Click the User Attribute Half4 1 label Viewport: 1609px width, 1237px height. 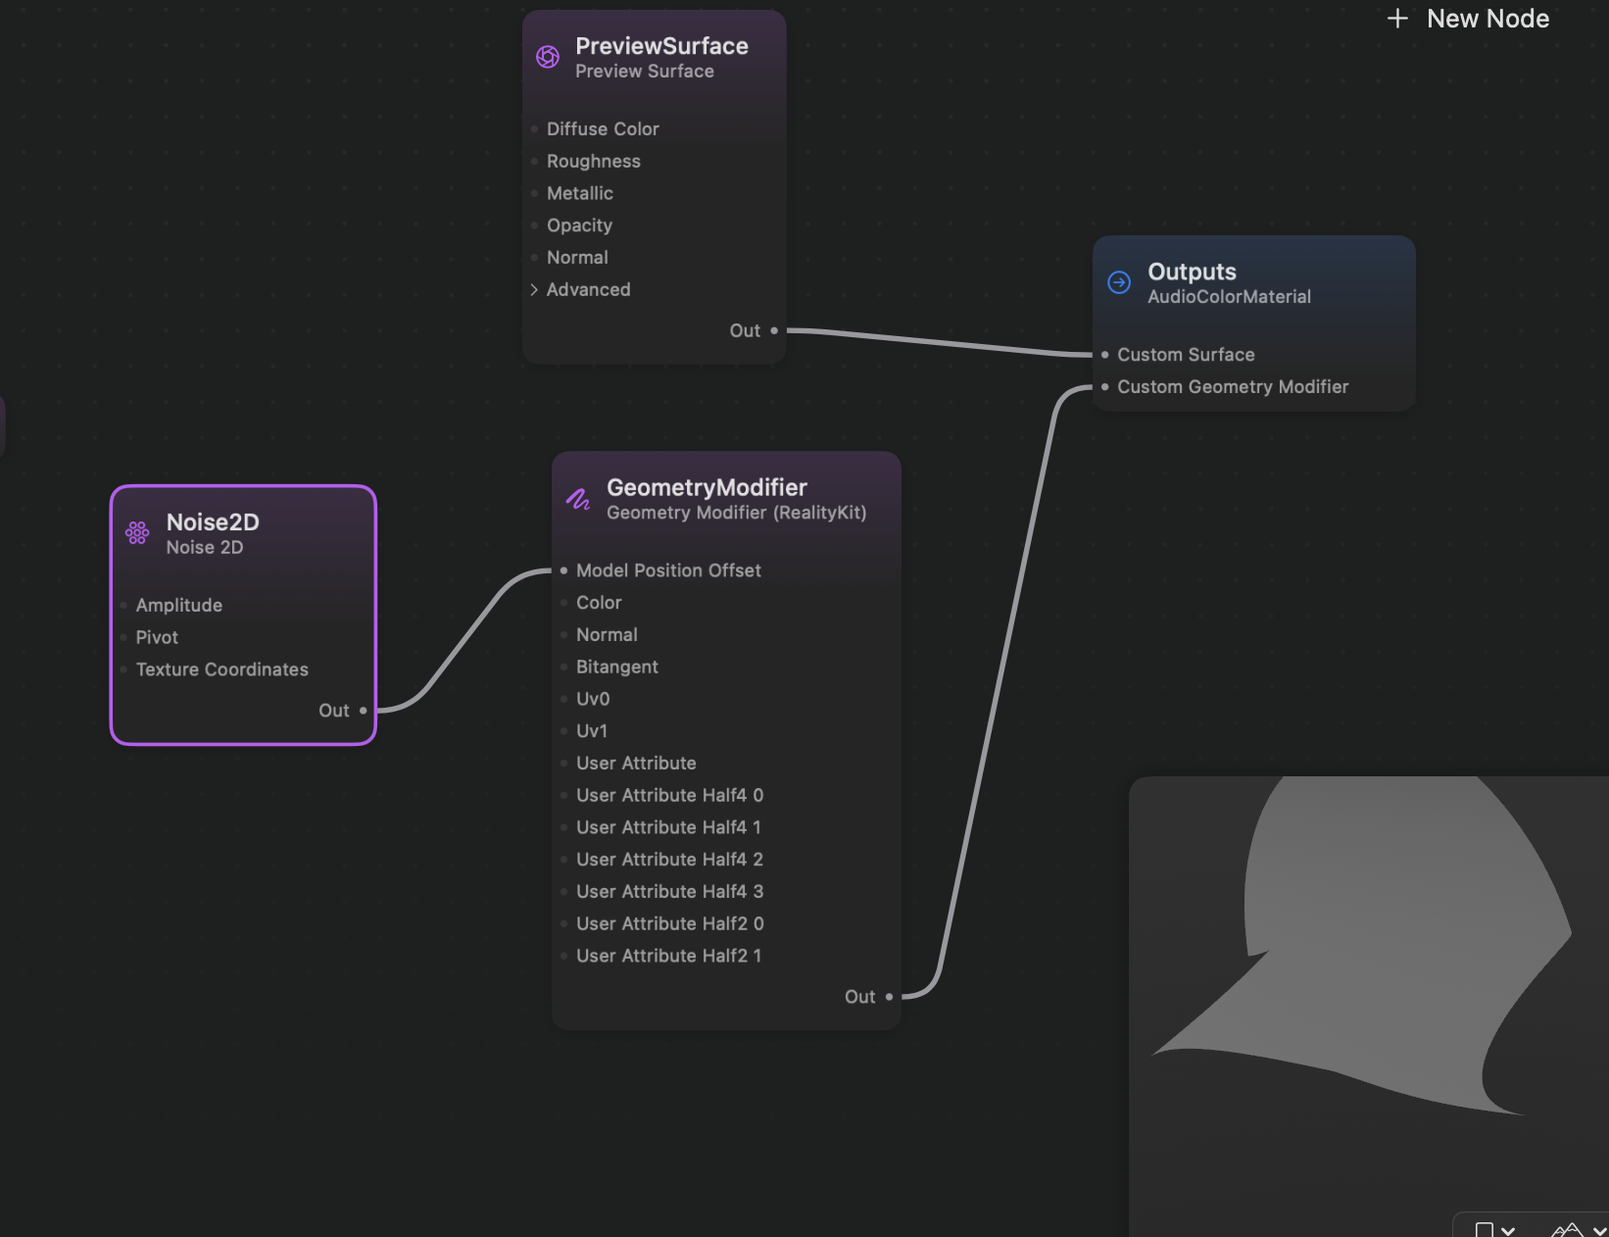[x=668, y=828]
